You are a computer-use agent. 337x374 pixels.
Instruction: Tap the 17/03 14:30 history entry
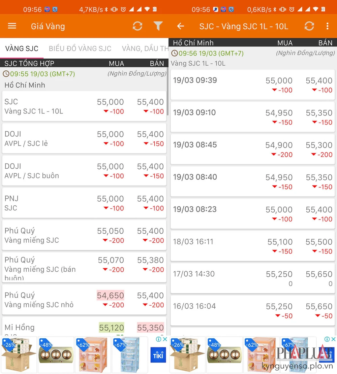[x=252, y=278]
